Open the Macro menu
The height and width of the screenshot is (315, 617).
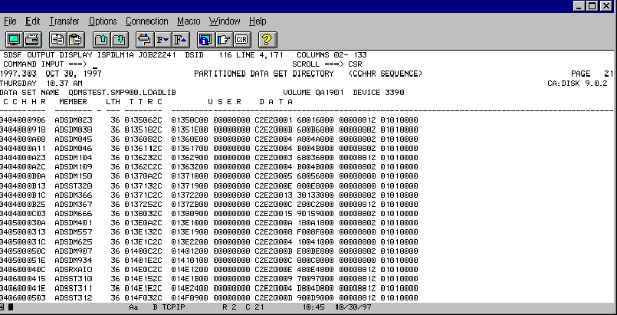tap(189, 21)
